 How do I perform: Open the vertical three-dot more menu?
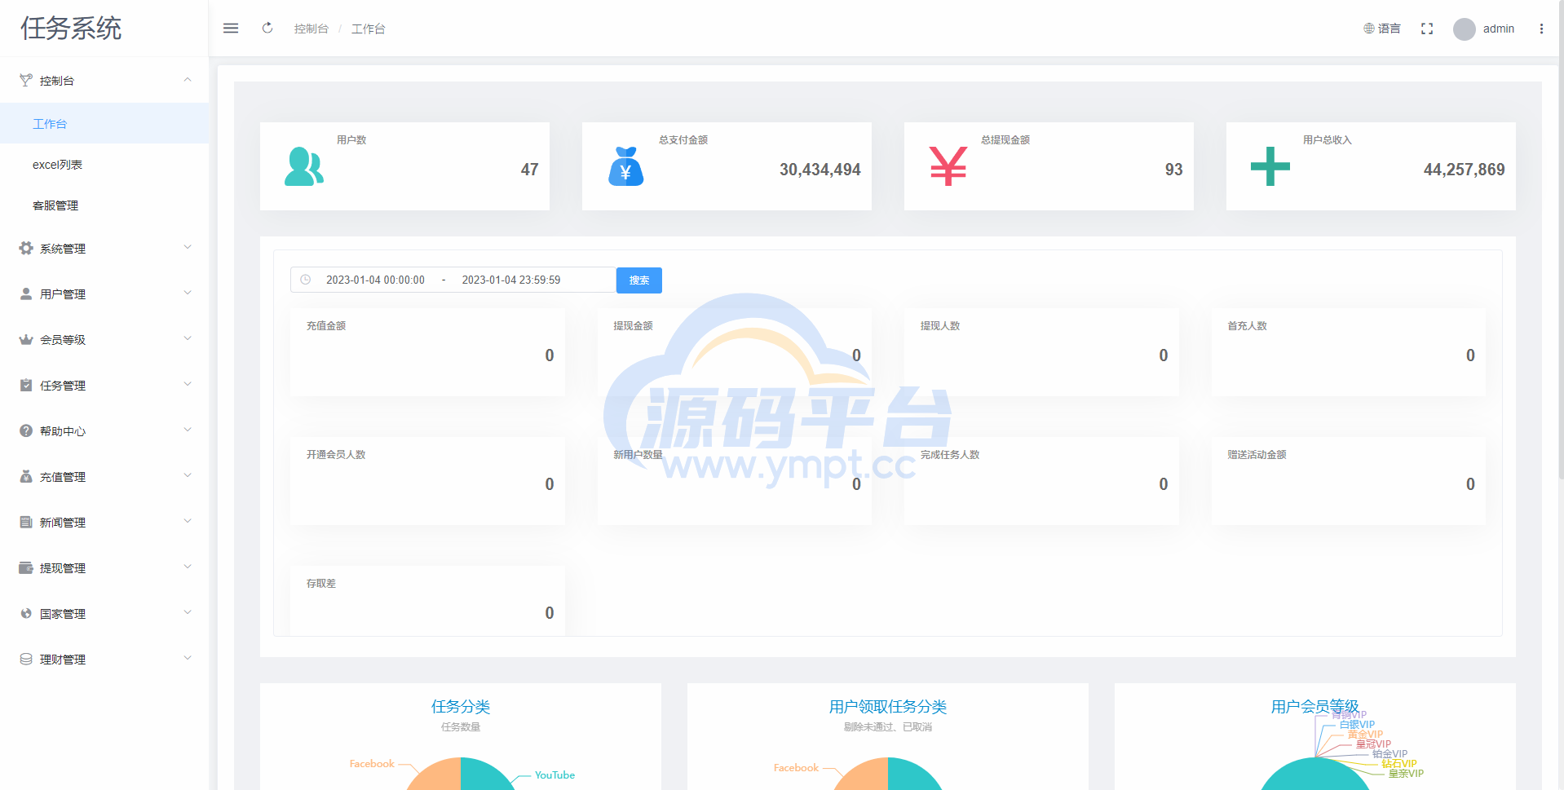coord(1541,29)
